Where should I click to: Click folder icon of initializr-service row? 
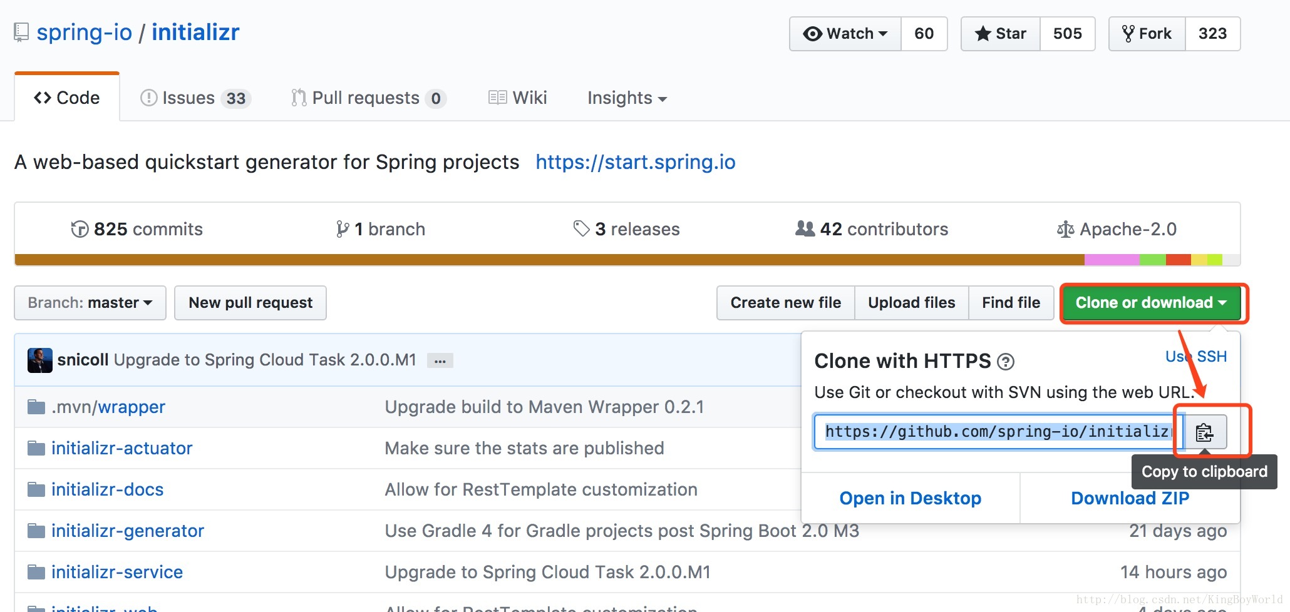36,572
